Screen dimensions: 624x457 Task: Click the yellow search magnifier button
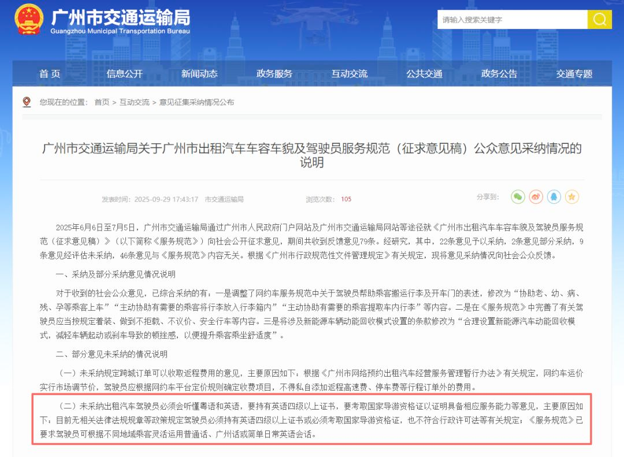599,20
